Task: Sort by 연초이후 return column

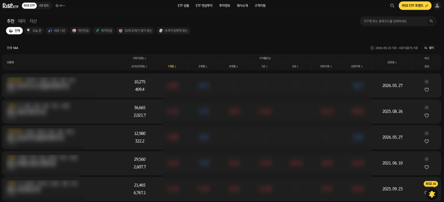Action: pyautogui.click(x=326, y=66)
